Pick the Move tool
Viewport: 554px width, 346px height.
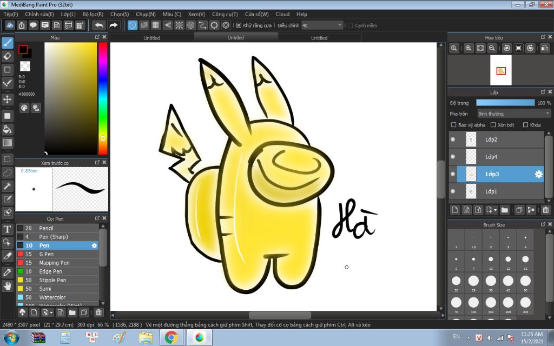pos(8,99)
